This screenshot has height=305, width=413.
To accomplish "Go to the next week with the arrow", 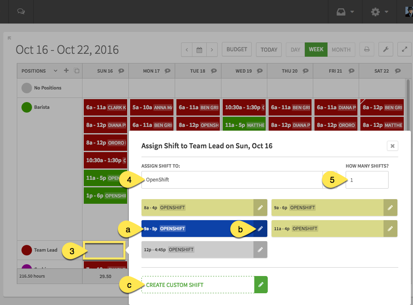I will (212, 49).
